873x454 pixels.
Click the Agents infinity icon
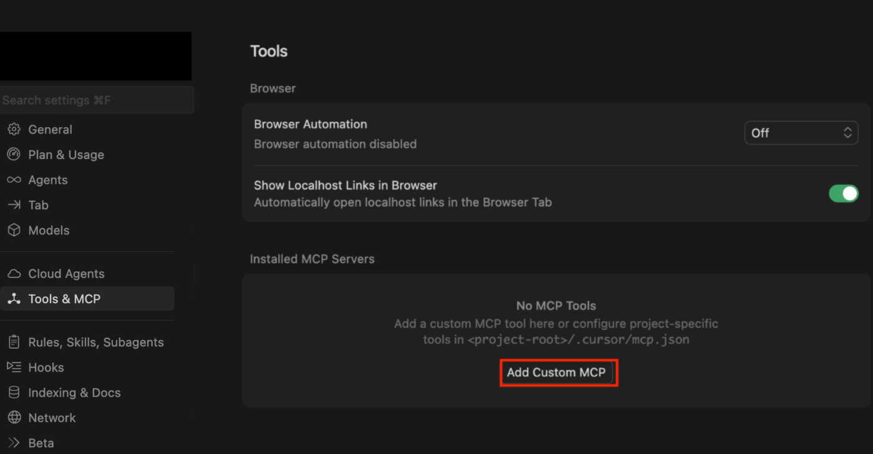click(14, 180)
